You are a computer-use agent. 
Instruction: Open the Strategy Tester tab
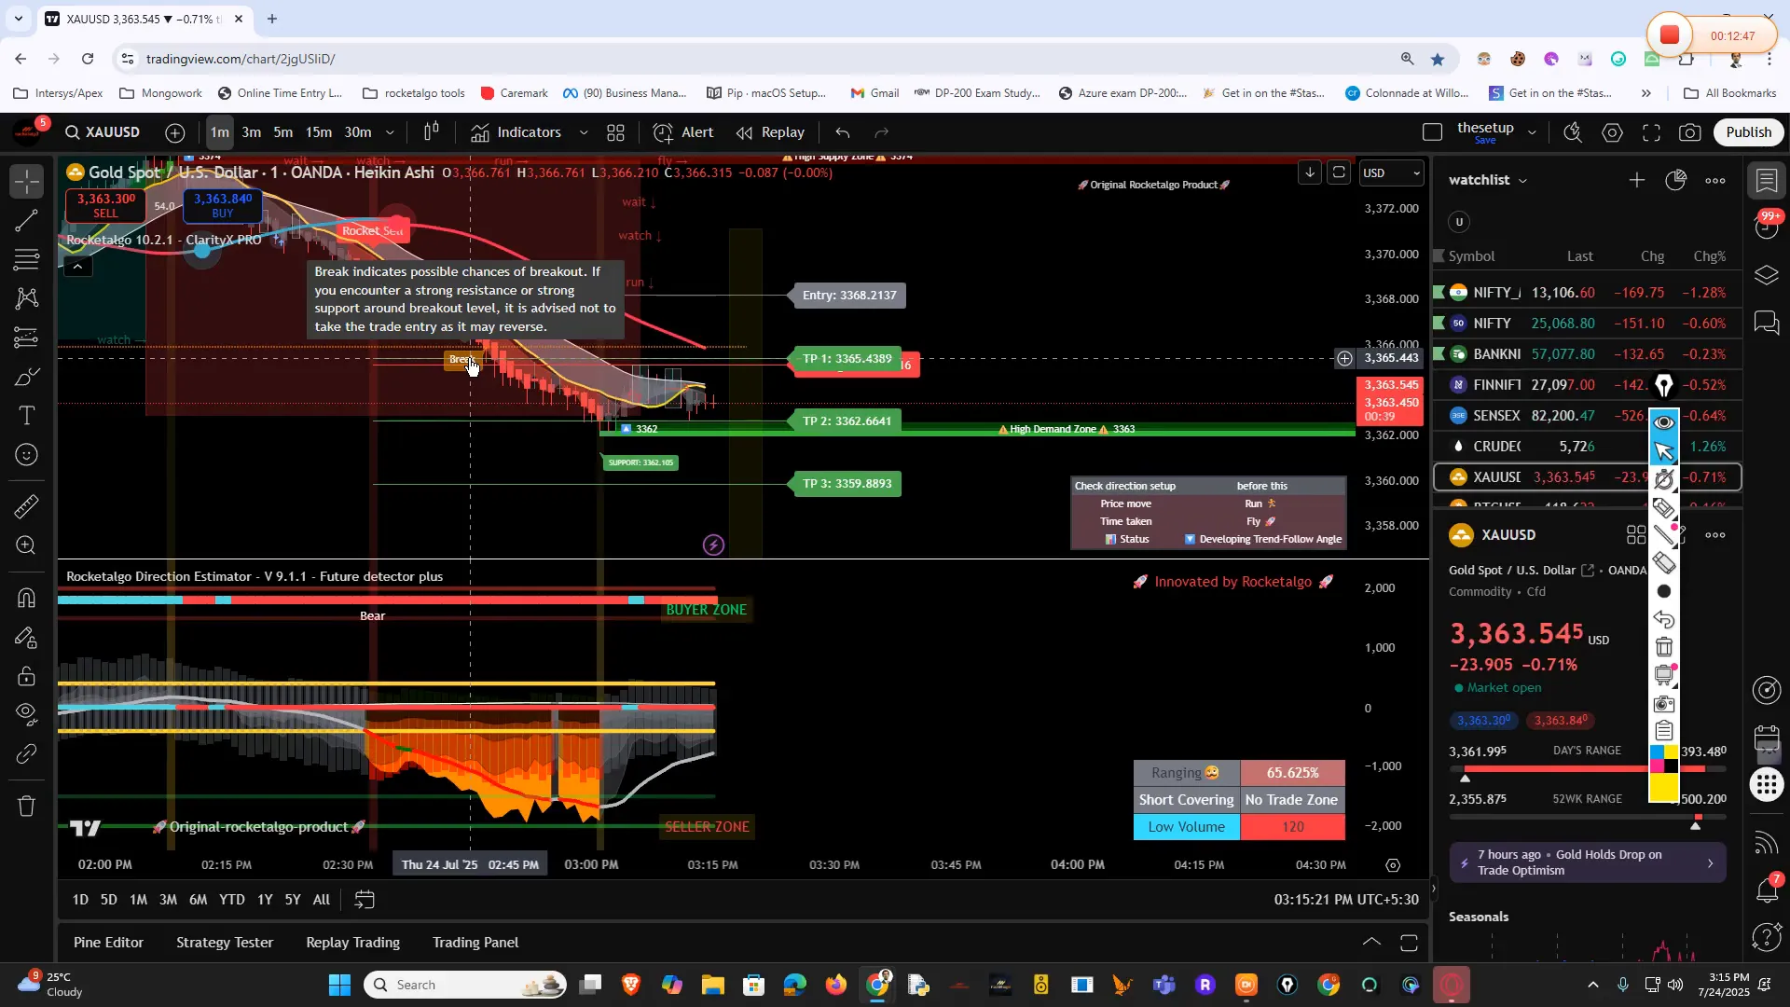pos(225,943)
